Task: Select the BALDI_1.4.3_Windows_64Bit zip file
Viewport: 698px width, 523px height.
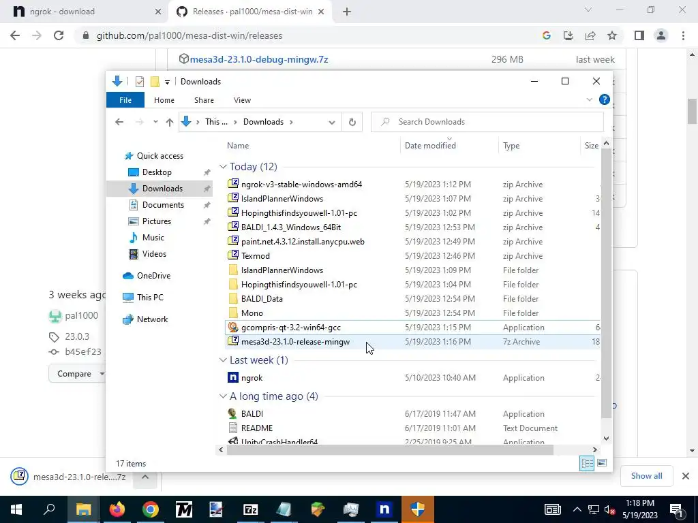Action: (290, 227)
